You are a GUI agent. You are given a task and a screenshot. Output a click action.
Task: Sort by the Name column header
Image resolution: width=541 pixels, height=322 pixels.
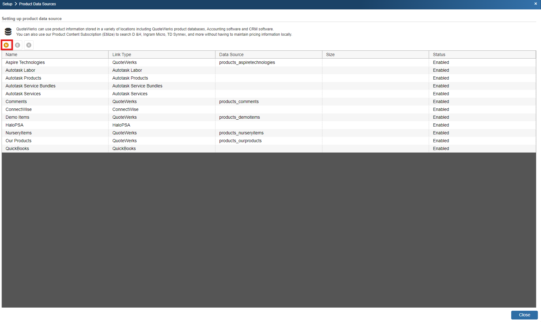coord(55,55)
